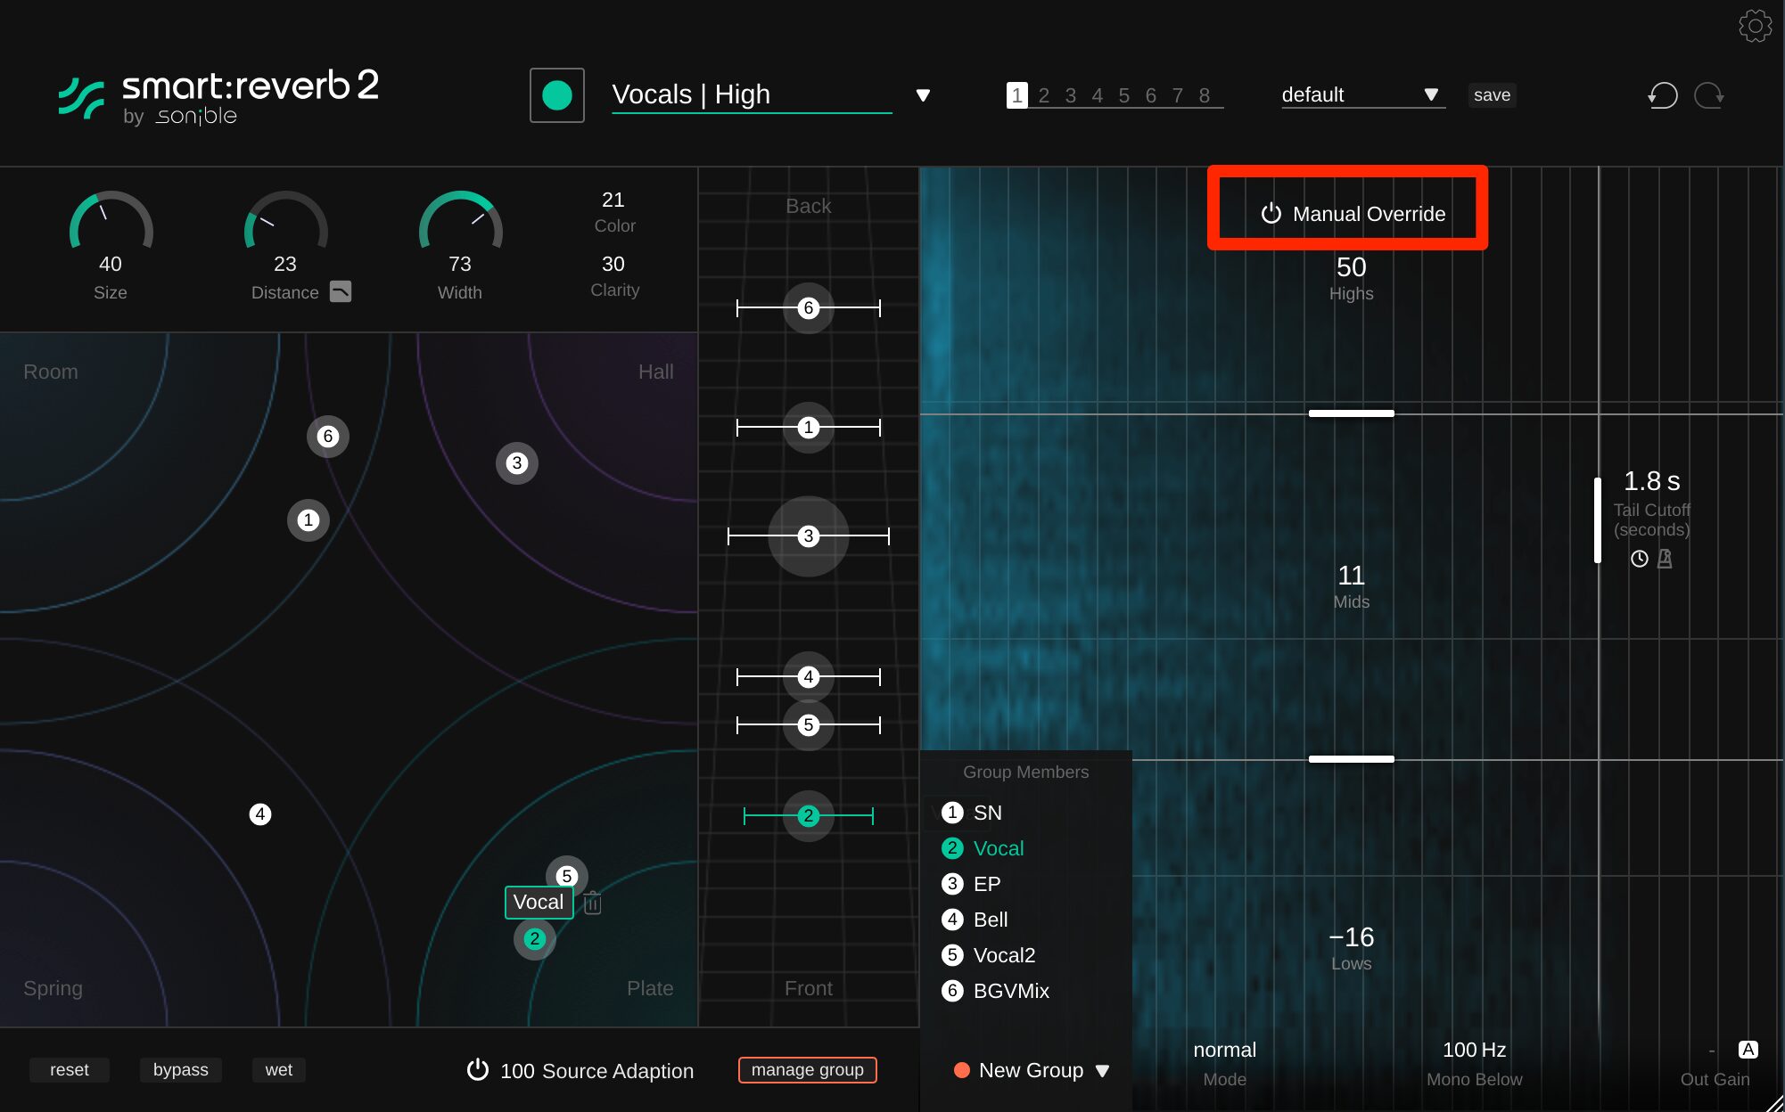Click the 100 Hz Mono Below value
This screenshot has width=1785, height=1112.
1475,1051
